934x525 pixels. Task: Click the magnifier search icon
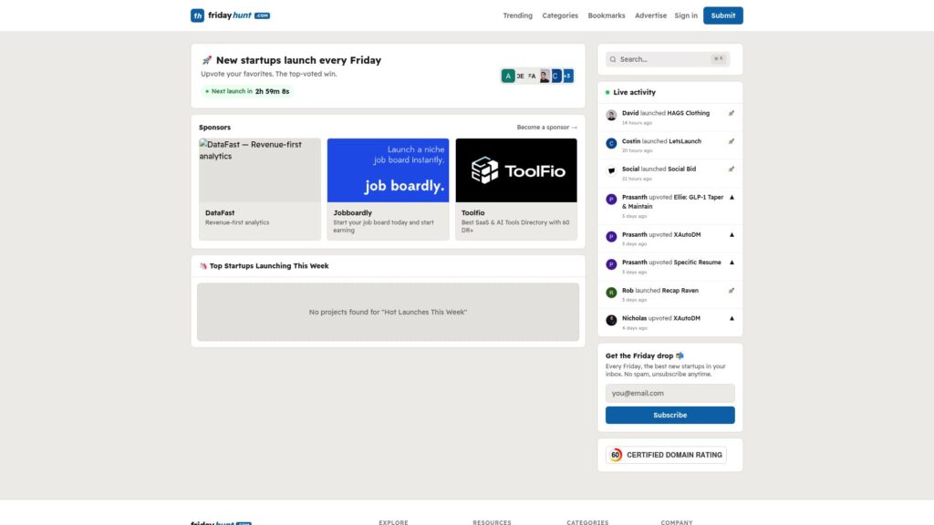click(x=612, y=59)
